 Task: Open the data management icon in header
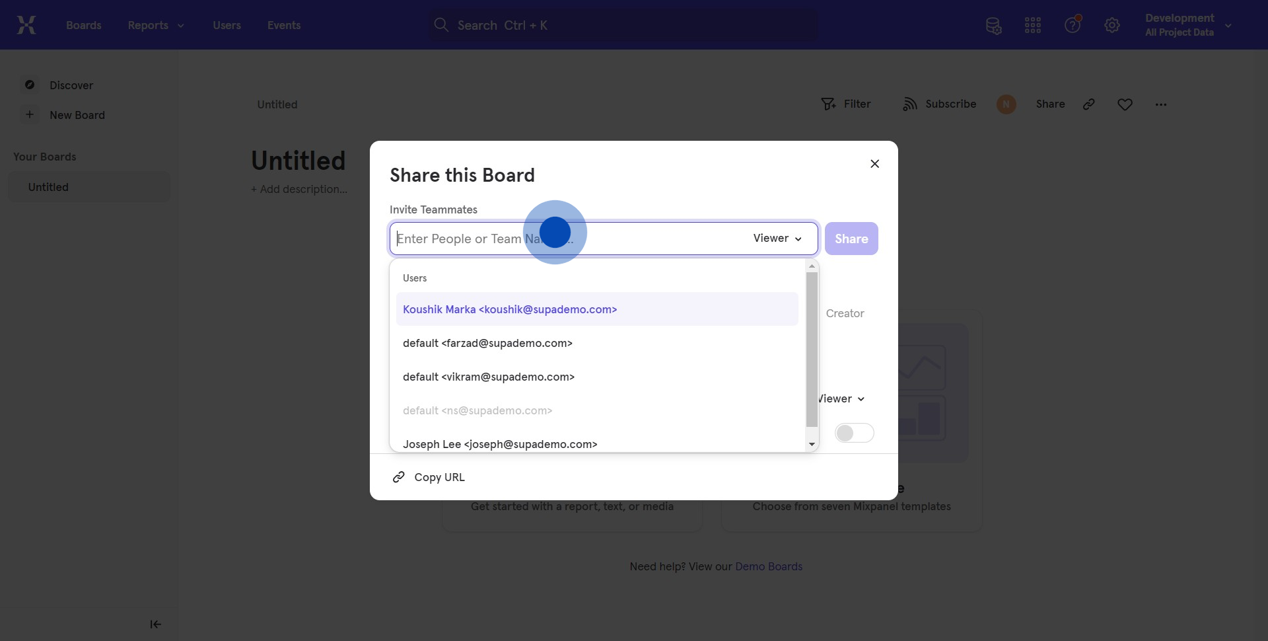coord(993,26)
